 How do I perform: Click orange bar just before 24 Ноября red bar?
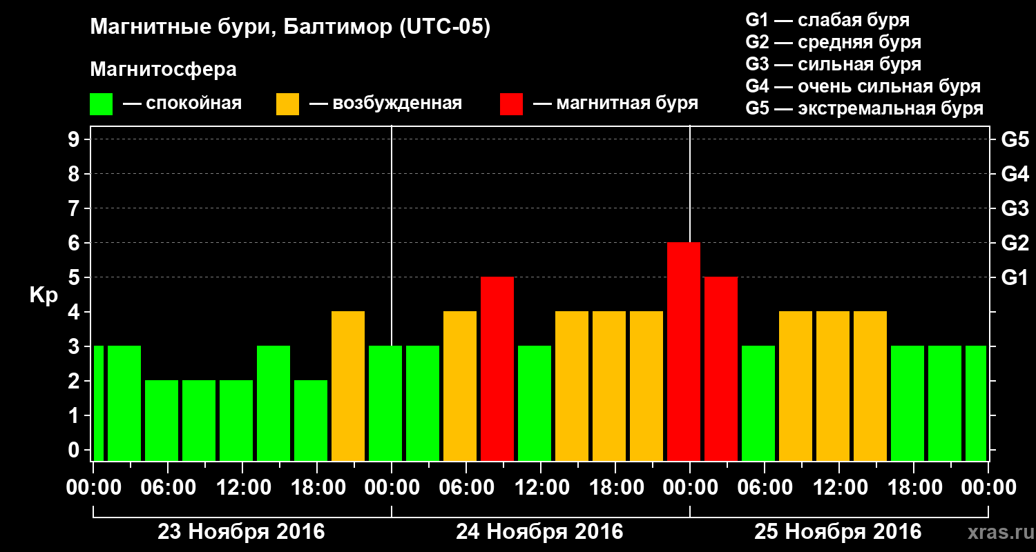click(460, 386)
